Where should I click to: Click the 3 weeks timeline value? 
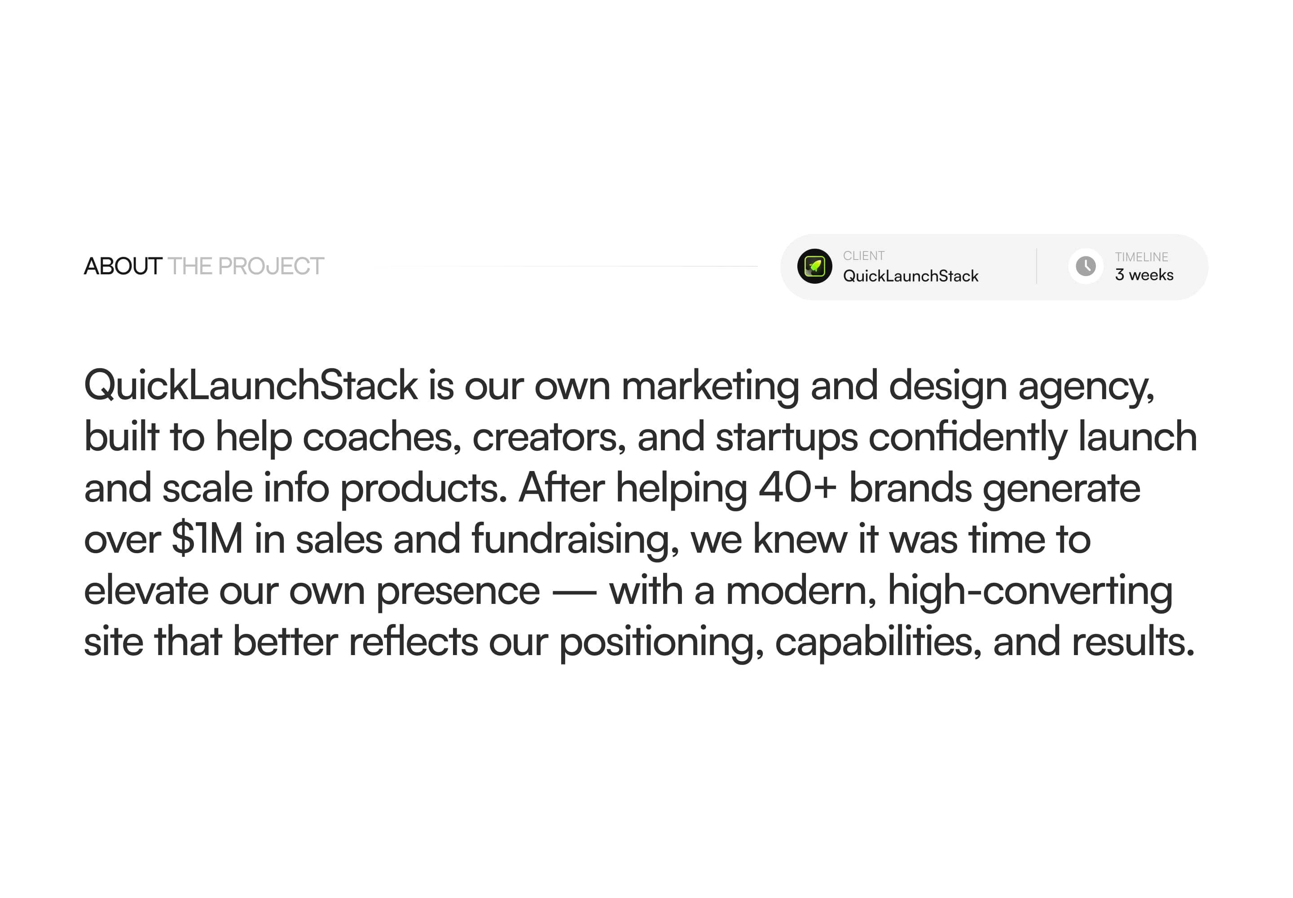1144,275
